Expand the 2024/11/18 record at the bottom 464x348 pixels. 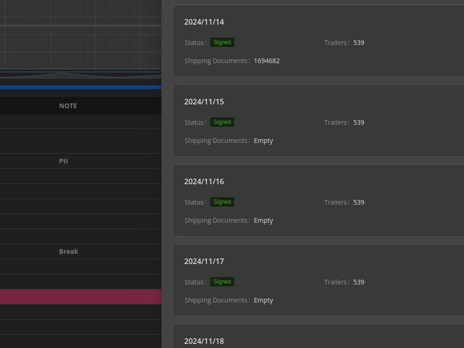204,341
